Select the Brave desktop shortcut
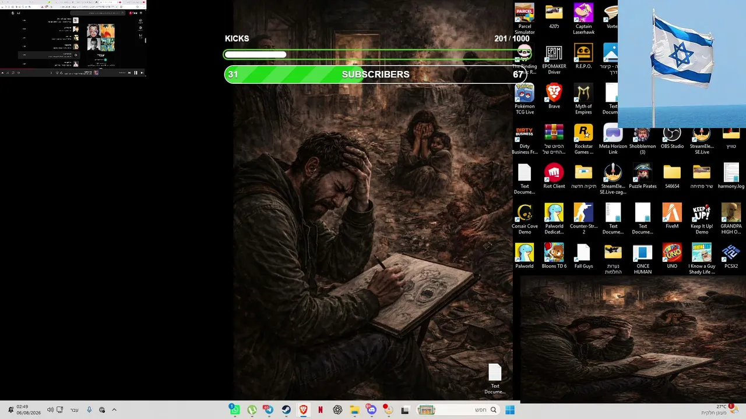 [554, 96]
